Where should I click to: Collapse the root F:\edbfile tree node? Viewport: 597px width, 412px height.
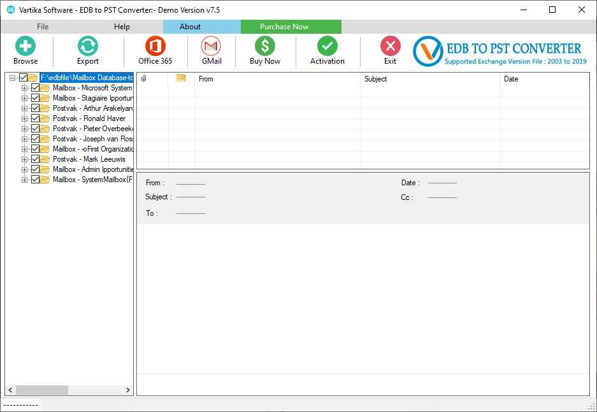click(x=13, y=78)
